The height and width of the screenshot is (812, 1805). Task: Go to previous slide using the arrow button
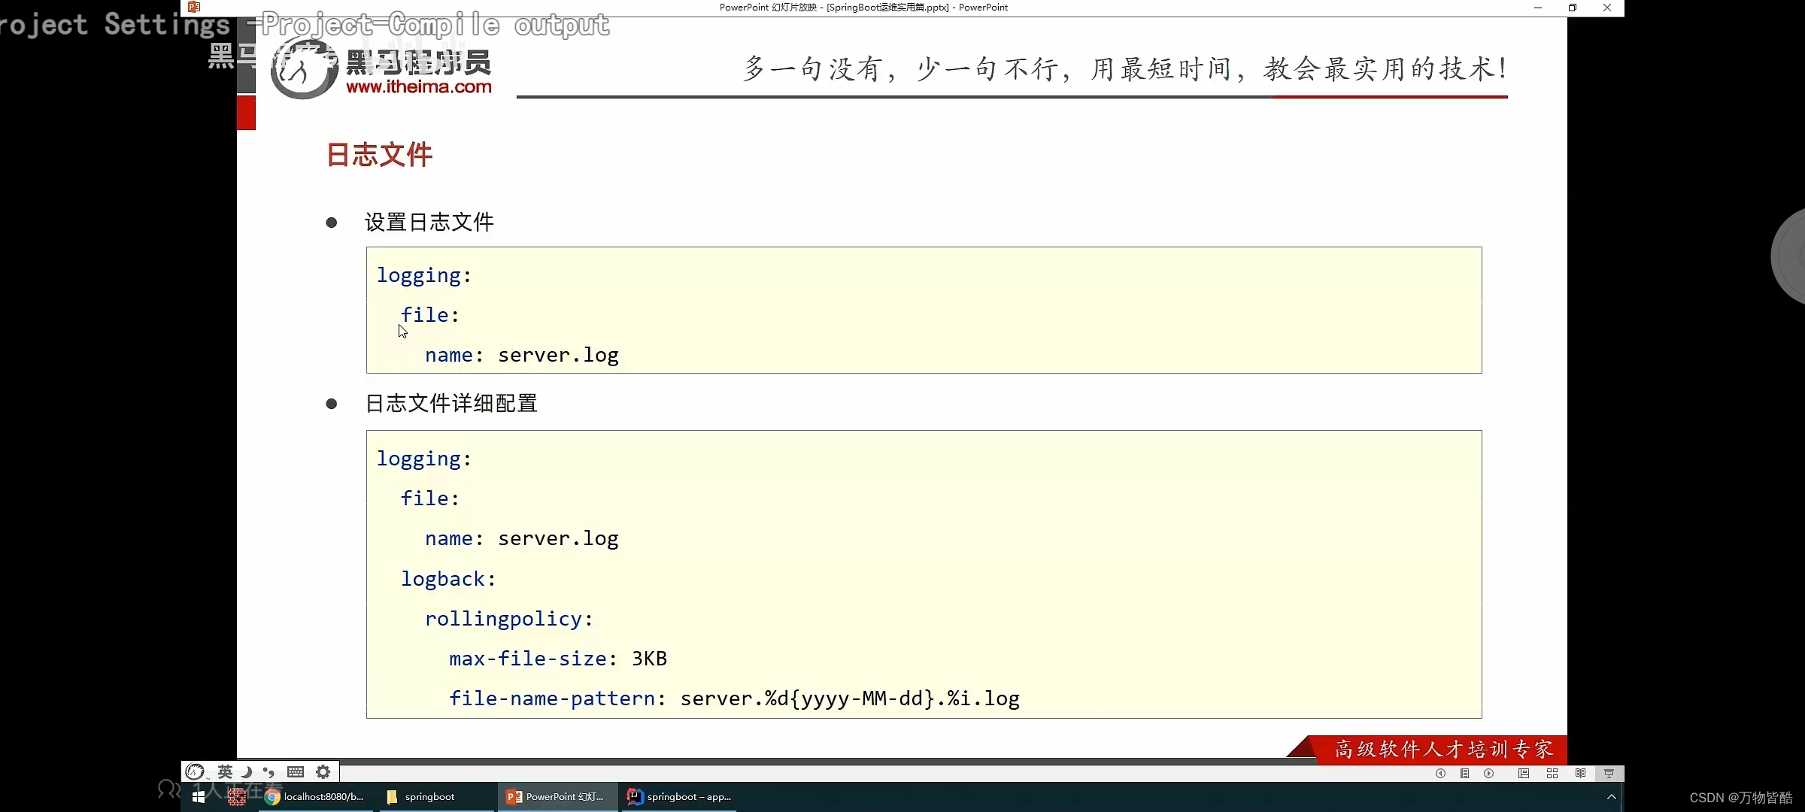pos(1440,773)
